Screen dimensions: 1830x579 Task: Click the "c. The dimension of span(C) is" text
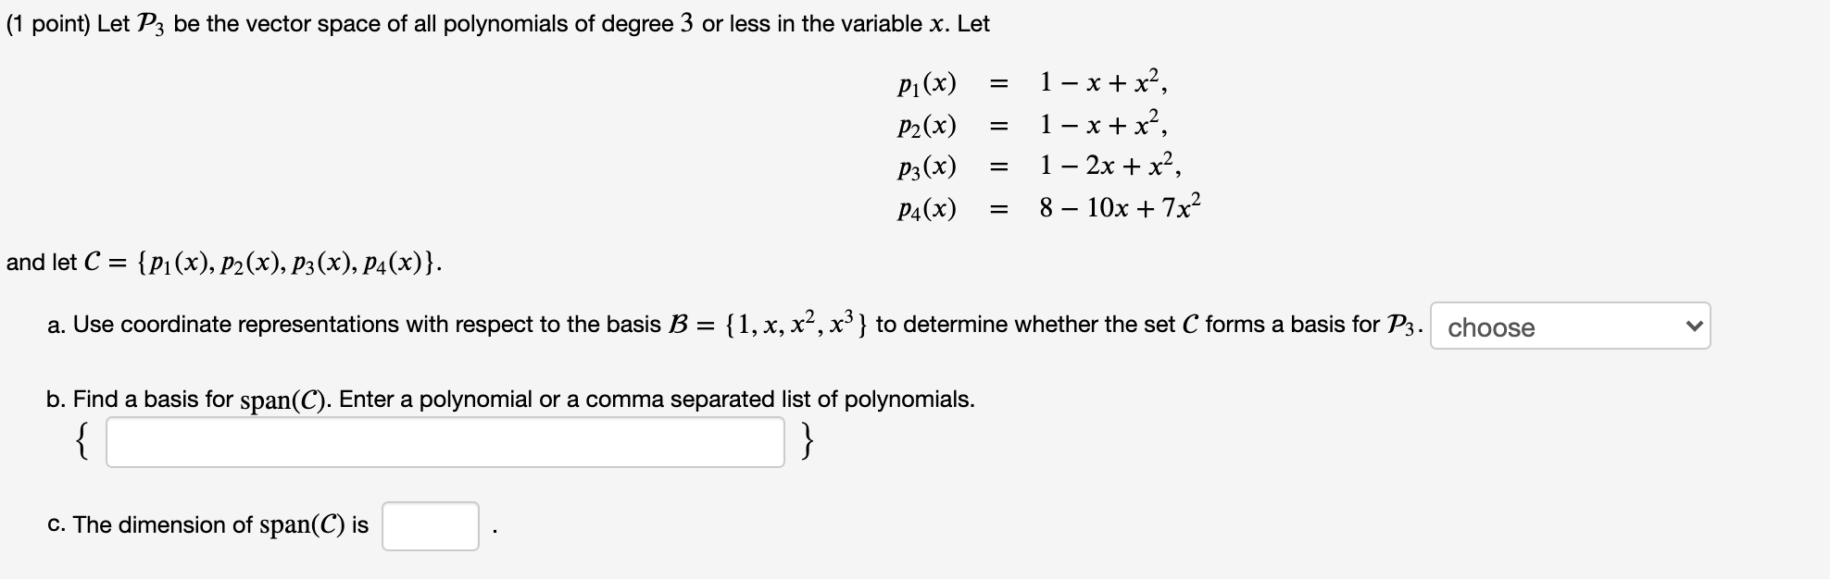pos(207,525)
